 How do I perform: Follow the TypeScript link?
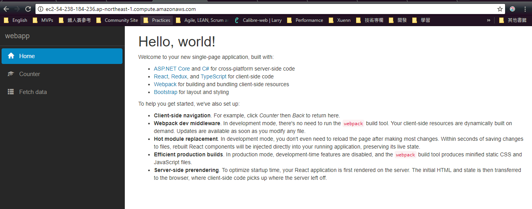(x=213, y=76)
